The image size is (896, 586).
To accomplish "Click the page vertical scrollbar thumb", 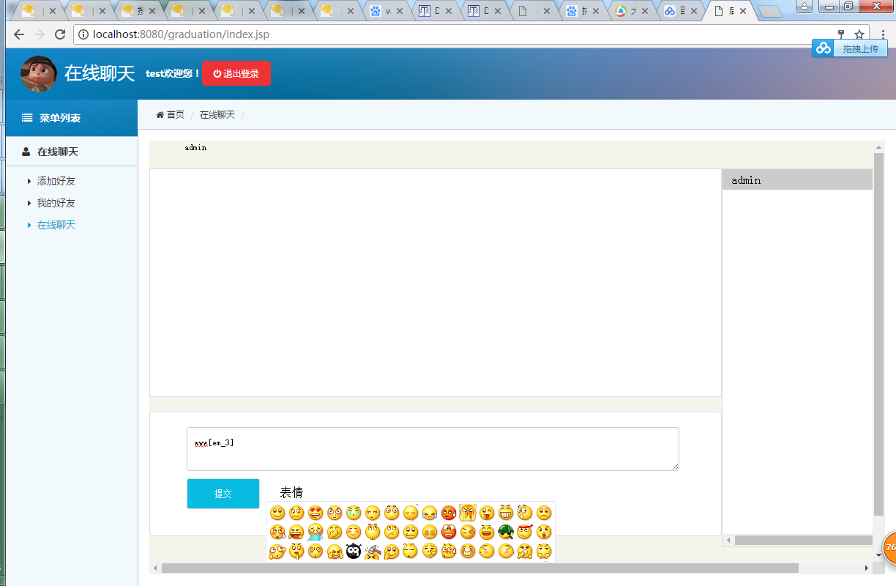I will coord(879,333).
